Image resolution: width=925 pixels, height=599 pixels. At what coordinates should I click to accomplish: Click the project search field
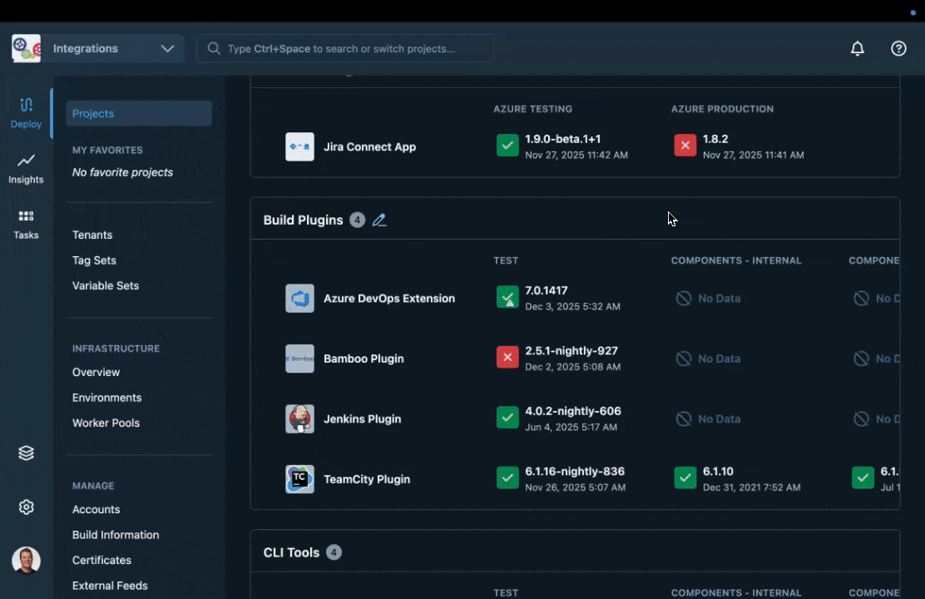pyautogui.click(x=344, y=48)
